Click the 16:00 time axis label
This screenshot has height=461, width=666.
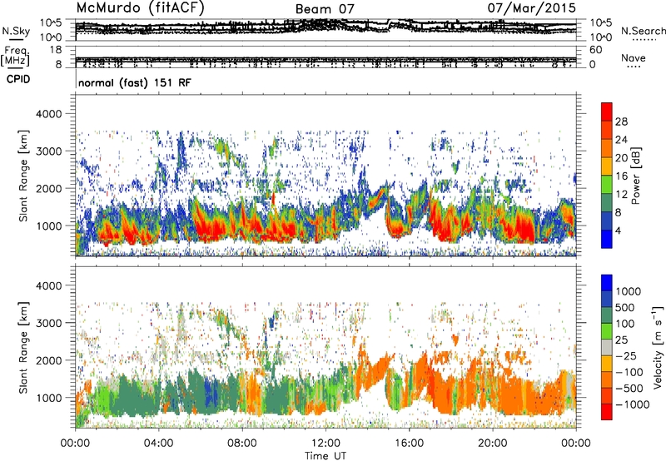409,444
